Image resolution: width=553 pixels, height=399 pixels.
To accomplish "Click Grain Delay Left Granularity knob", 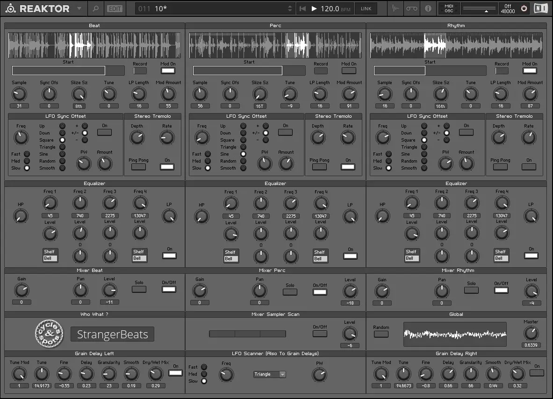I will click(x=109, y=374).
